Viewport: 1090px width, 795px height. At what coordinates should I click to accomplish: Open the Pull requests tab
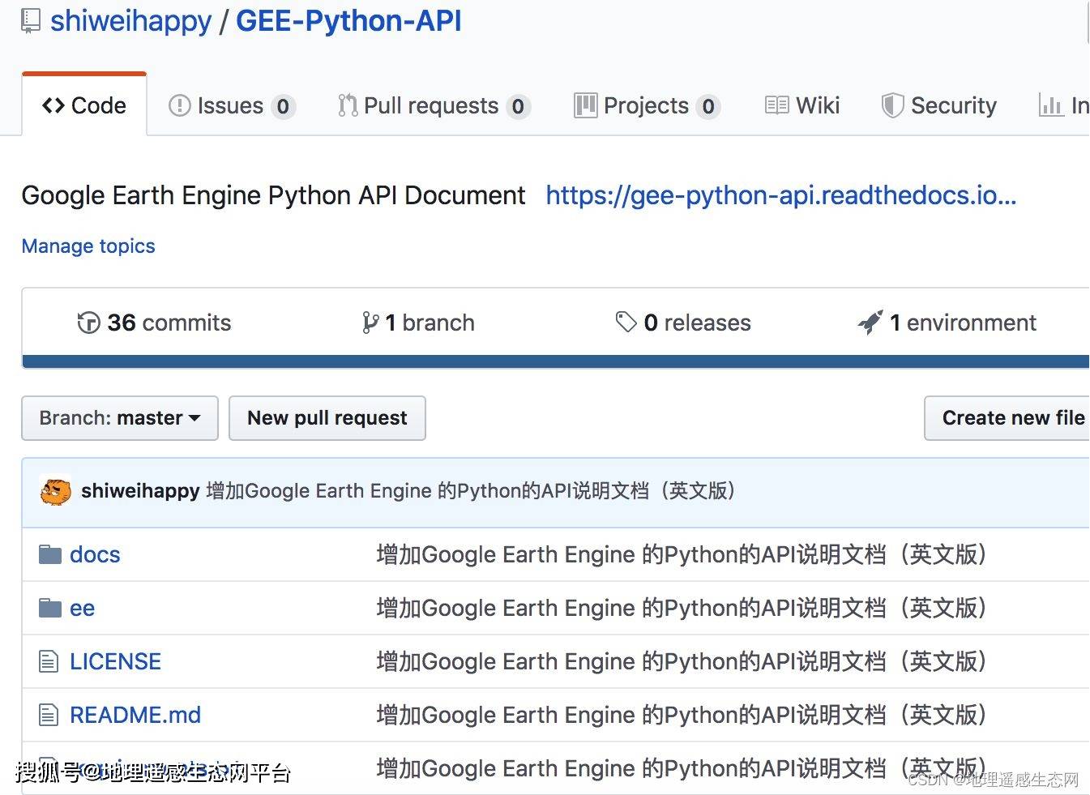[434, 106]
